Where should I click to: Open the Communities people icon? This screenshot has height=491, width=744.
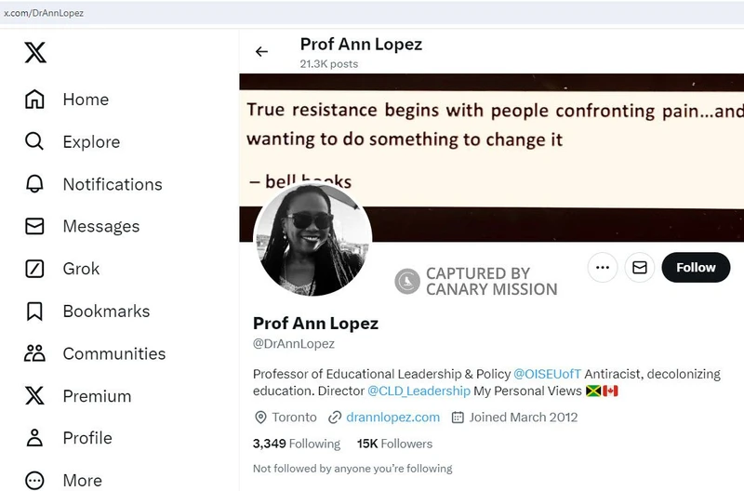coord(34,353)
